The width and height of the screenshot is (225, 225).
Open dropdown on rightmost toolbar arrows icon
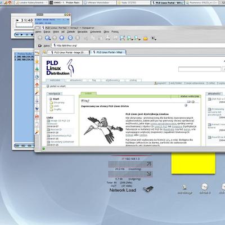(x=156, y=39)
